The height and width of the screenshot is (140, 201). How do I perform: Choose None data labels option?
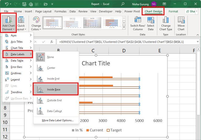pyautogui.click(x=56, y=57)
